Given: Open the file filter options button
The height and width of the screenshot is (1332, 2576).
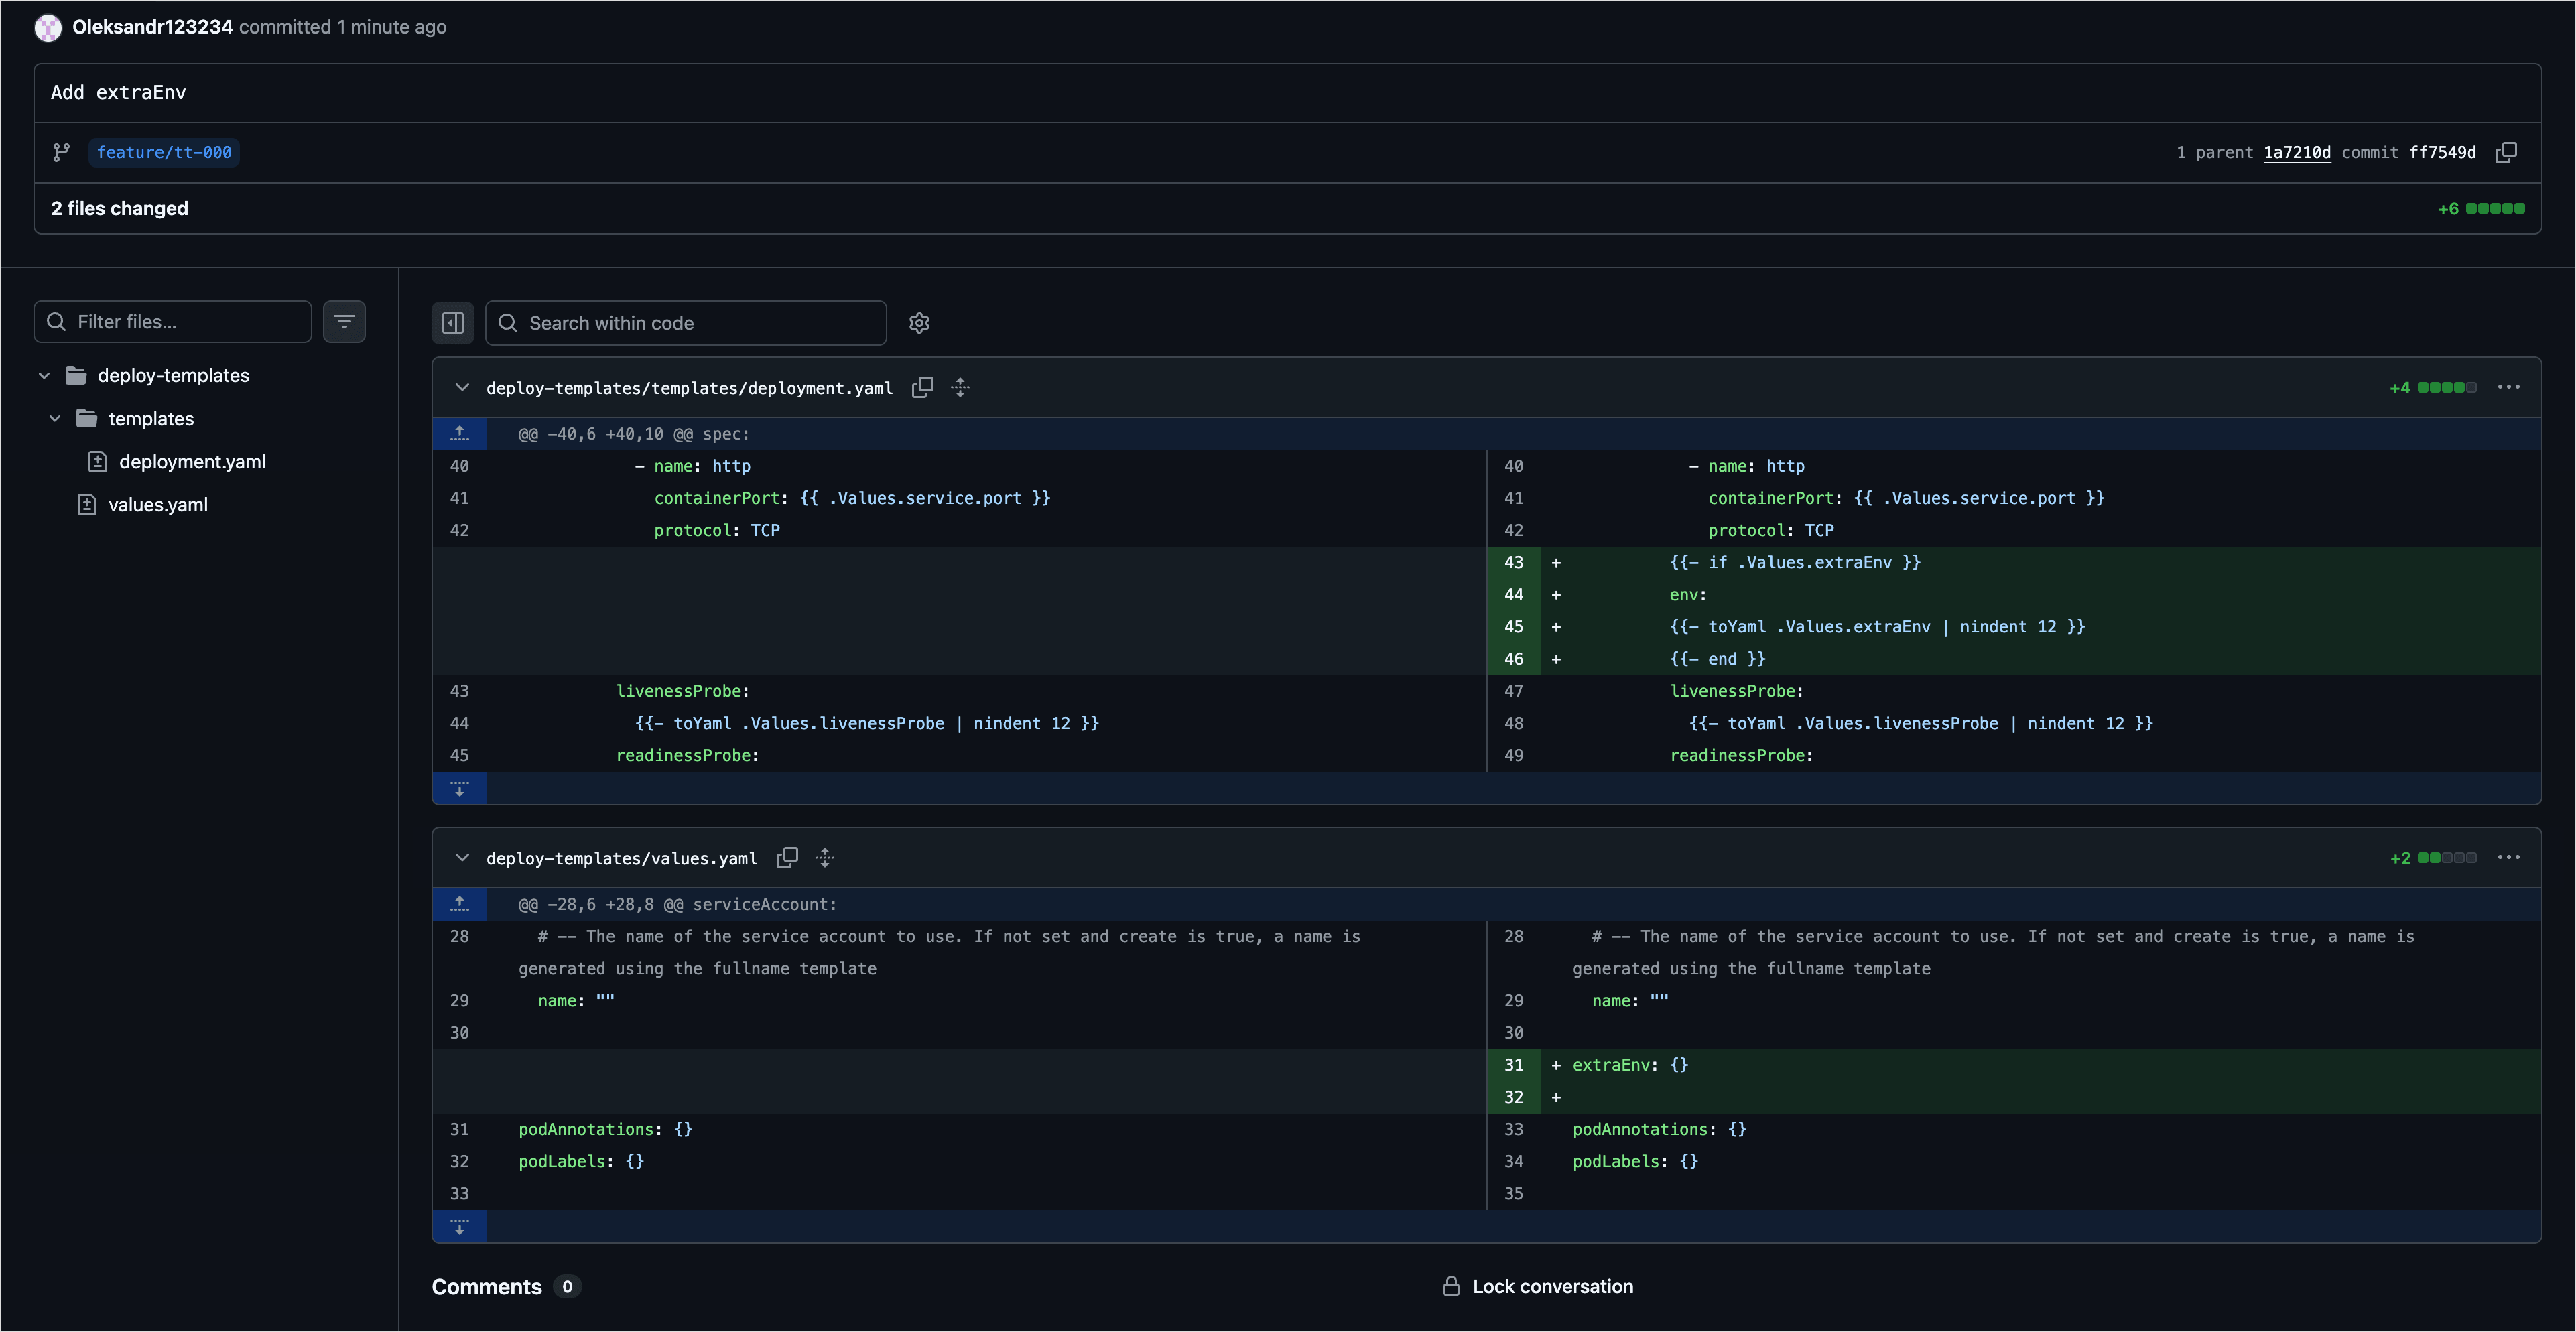Looking at the screenshot, I should (344, 322).
